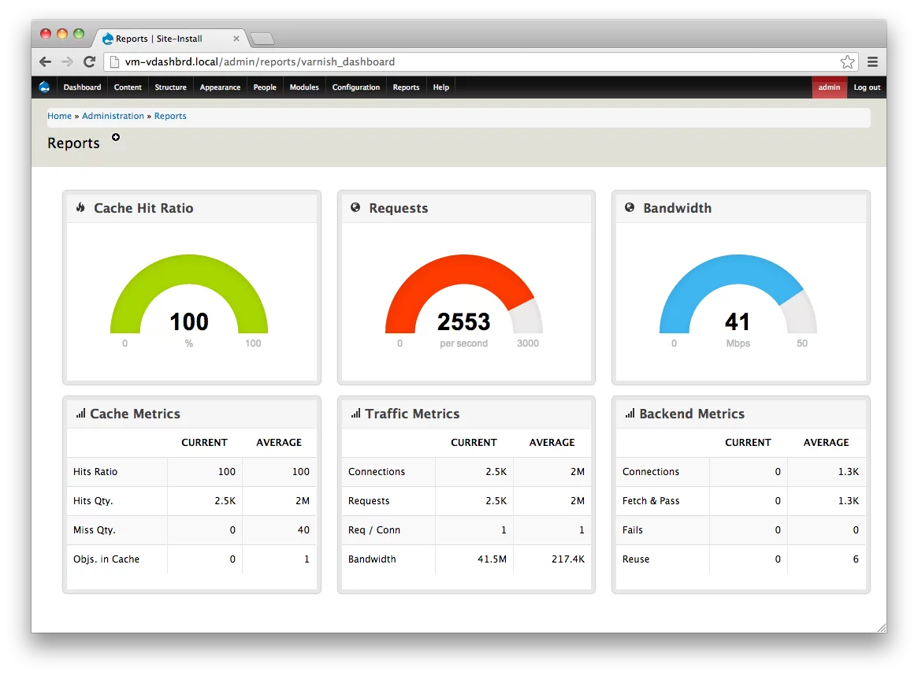Open a new browser tab

262,39
